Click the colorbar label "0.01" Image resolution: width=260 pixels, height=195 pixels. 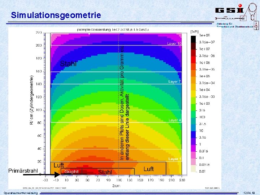click(x=202, y=172)
